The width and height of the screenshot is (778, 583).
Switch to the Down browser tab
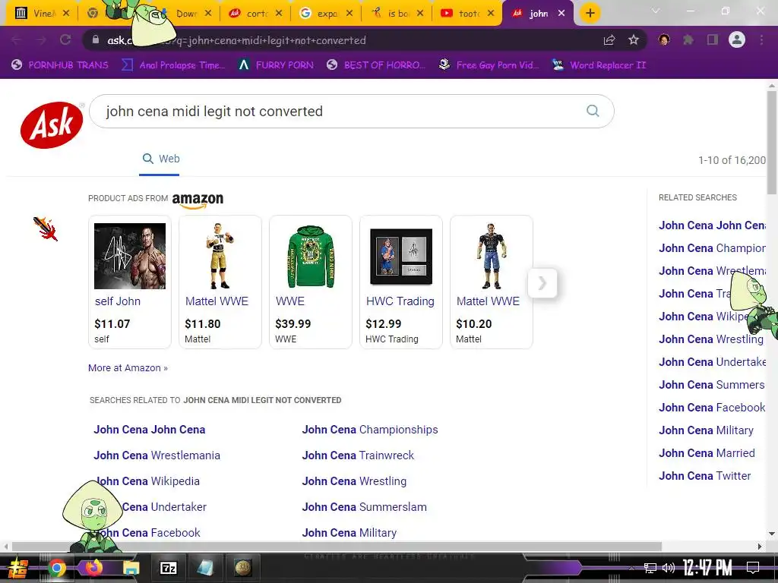(187, 14)
